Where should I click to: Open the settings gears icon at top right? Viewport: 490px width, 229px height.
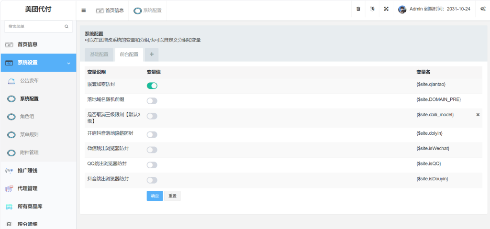click(483, 10)
